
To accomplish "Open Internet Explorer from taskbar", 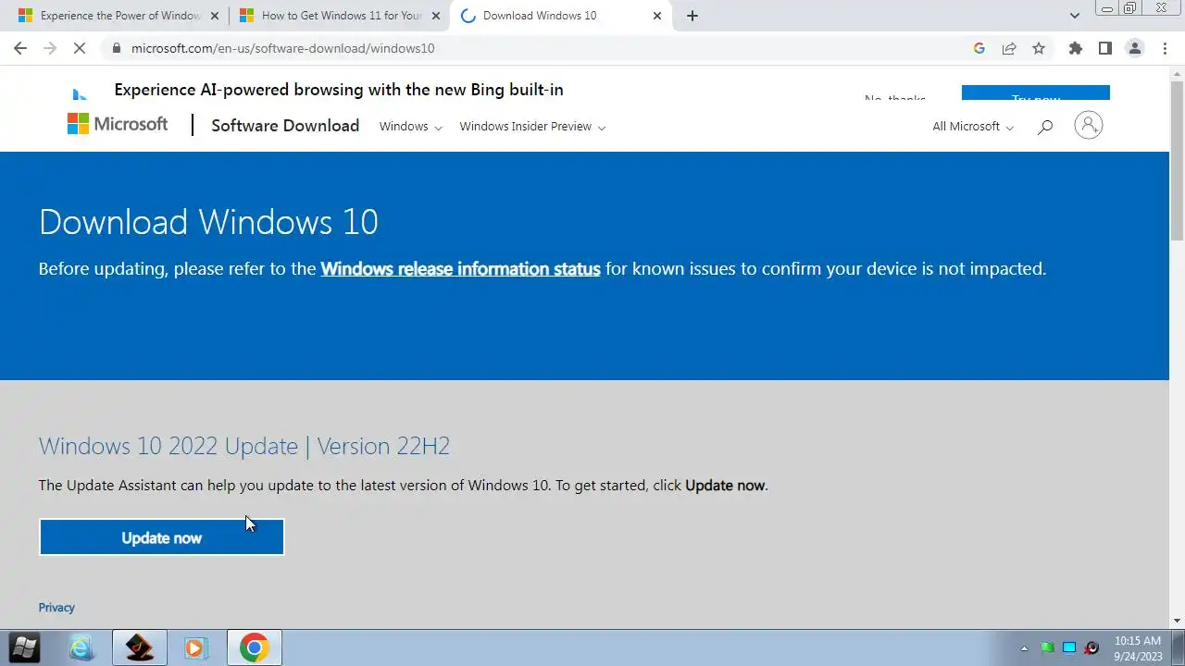I will [81, 647].
